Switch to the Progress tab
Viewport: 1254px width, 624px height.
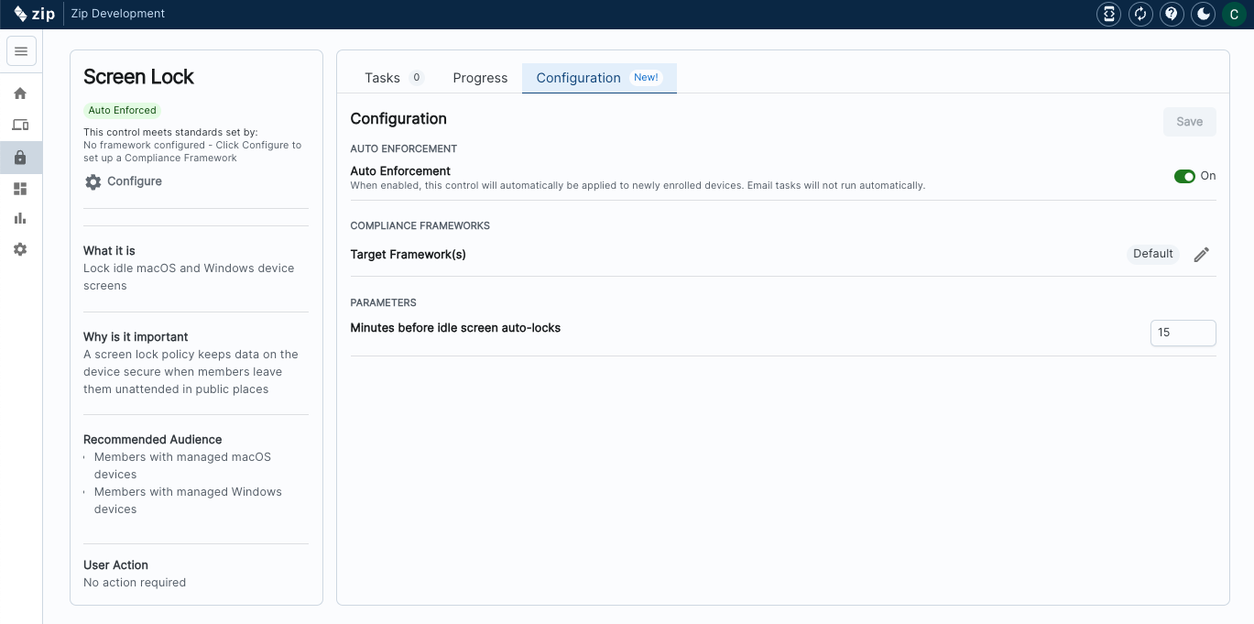(480, 78)
